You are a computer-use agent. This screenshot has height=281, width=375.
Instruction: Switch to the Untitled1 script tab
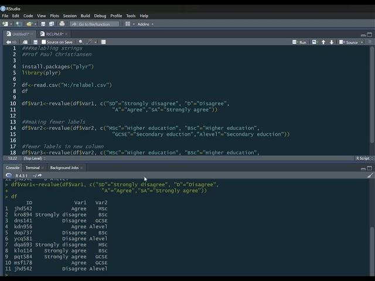pos(21,34)
